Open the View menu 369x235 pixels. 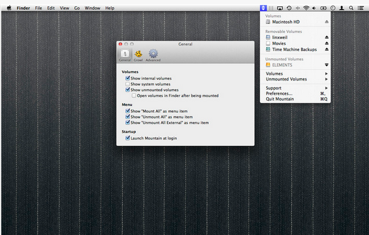click(x=64, y=8)
